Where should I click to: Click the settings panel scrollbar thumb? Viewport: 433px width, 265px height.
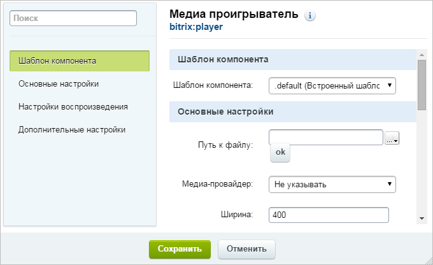422,85
